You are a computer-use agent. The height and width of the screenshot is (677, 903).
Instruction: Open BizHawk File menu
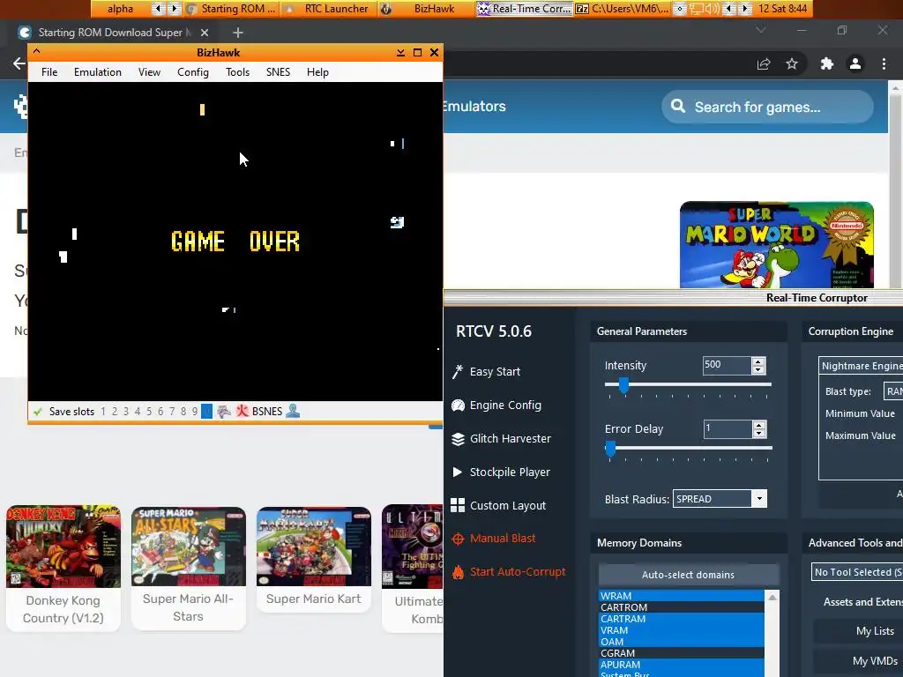pos(49,72)
